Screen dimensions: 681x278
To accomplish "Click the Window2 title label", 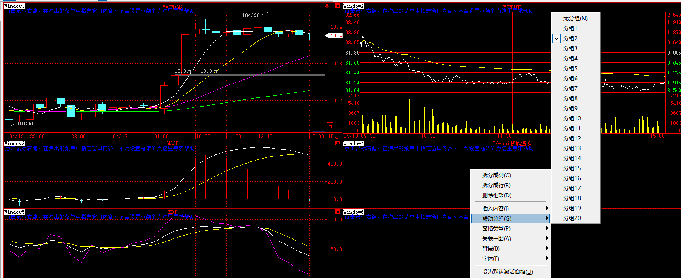I will pos(353,6).
